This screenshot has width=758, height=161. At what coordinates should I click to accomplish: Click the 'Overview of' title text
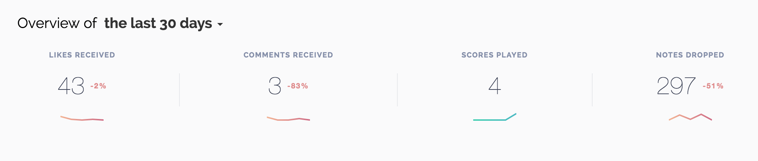click(57, 23)
